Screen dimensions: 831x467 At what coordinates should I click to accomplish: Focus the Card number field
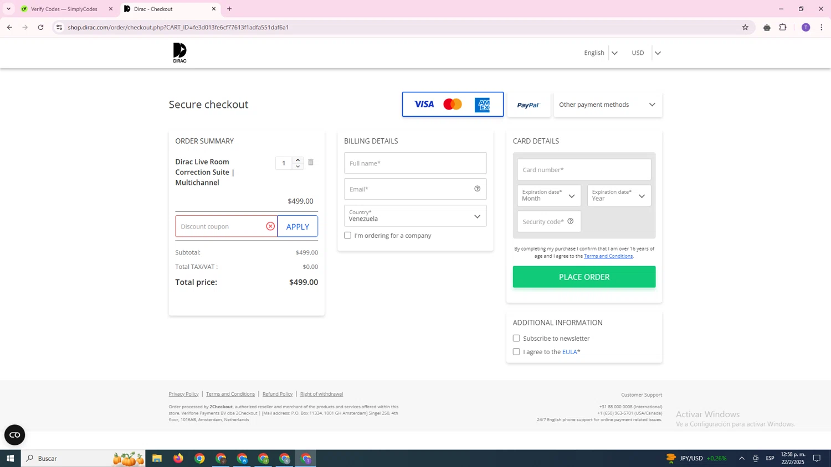click(x=584, y=169)
